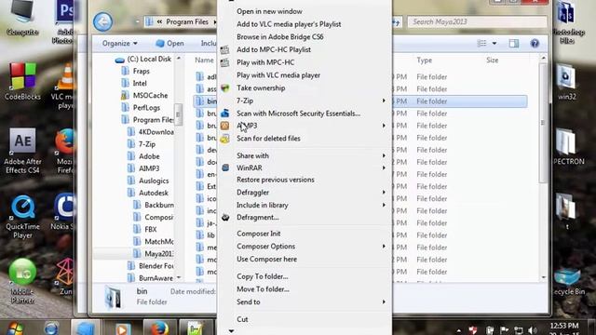Open media player taskbar icon
The height and width of the screenshot is (335, 596).
pos(122,328)
